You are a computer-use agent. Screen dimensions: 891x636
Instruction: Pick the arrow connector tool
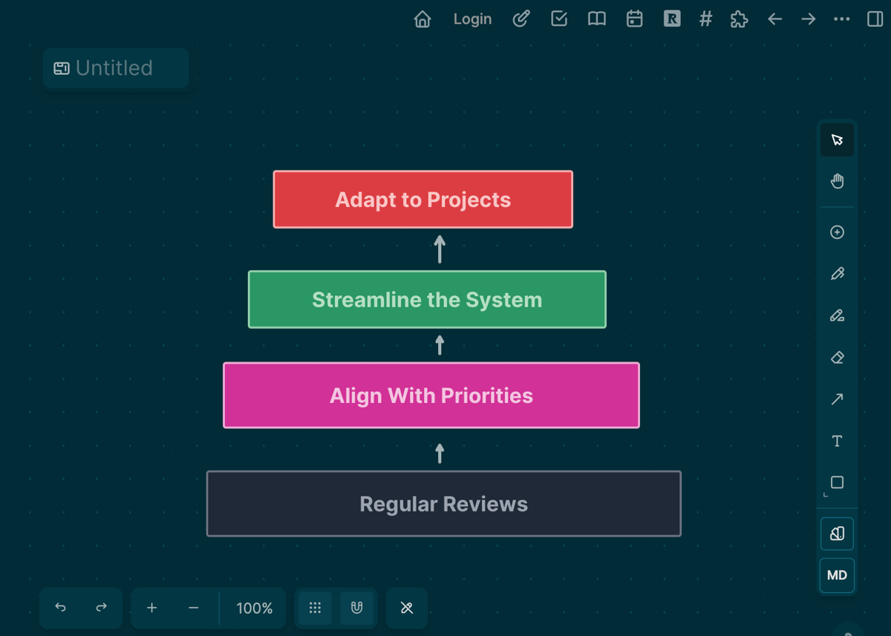coord(837,399)
